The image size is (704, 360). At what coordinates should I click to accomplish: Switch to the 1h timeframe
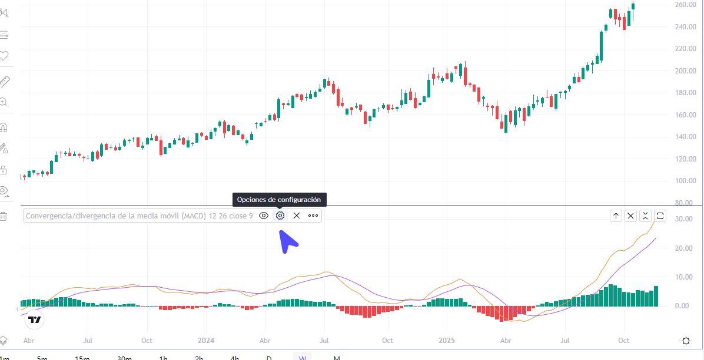164,357
